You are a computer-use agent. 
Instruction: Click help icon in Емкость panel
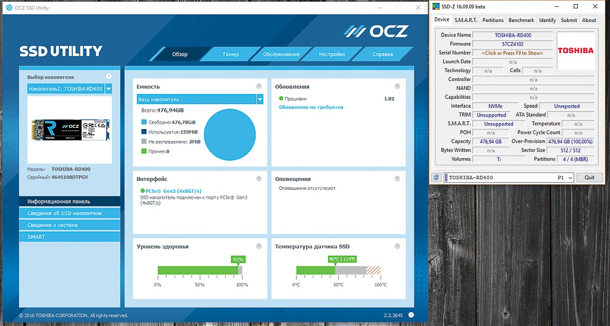pos(259,87)
